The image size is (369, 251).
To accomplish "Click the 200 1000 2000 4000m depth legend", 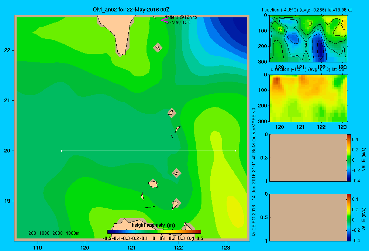I will point(54,233).
